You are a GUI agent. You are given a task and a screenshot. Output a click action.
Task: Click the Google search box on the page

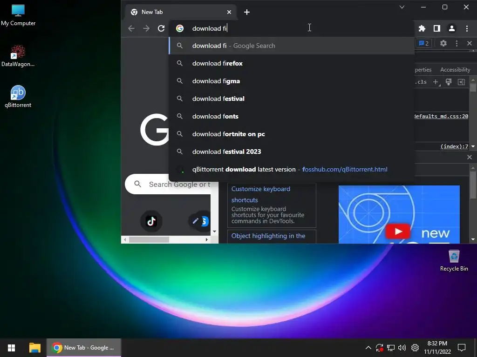[x=172, y=184]
